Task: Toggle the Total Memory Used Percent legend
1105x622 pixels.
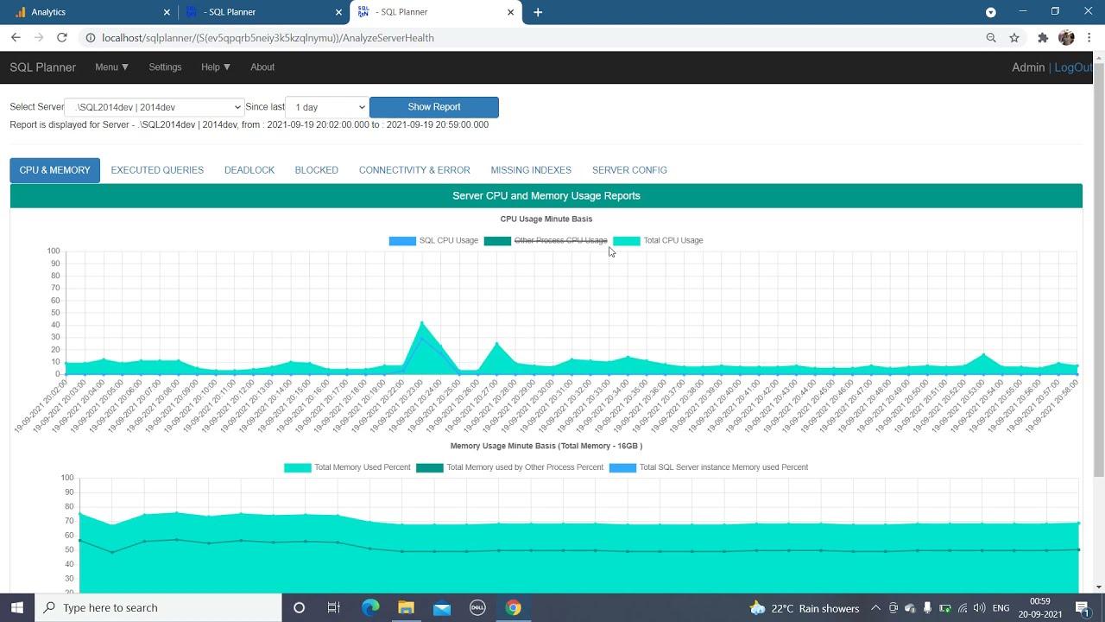Action: [347, 467]
